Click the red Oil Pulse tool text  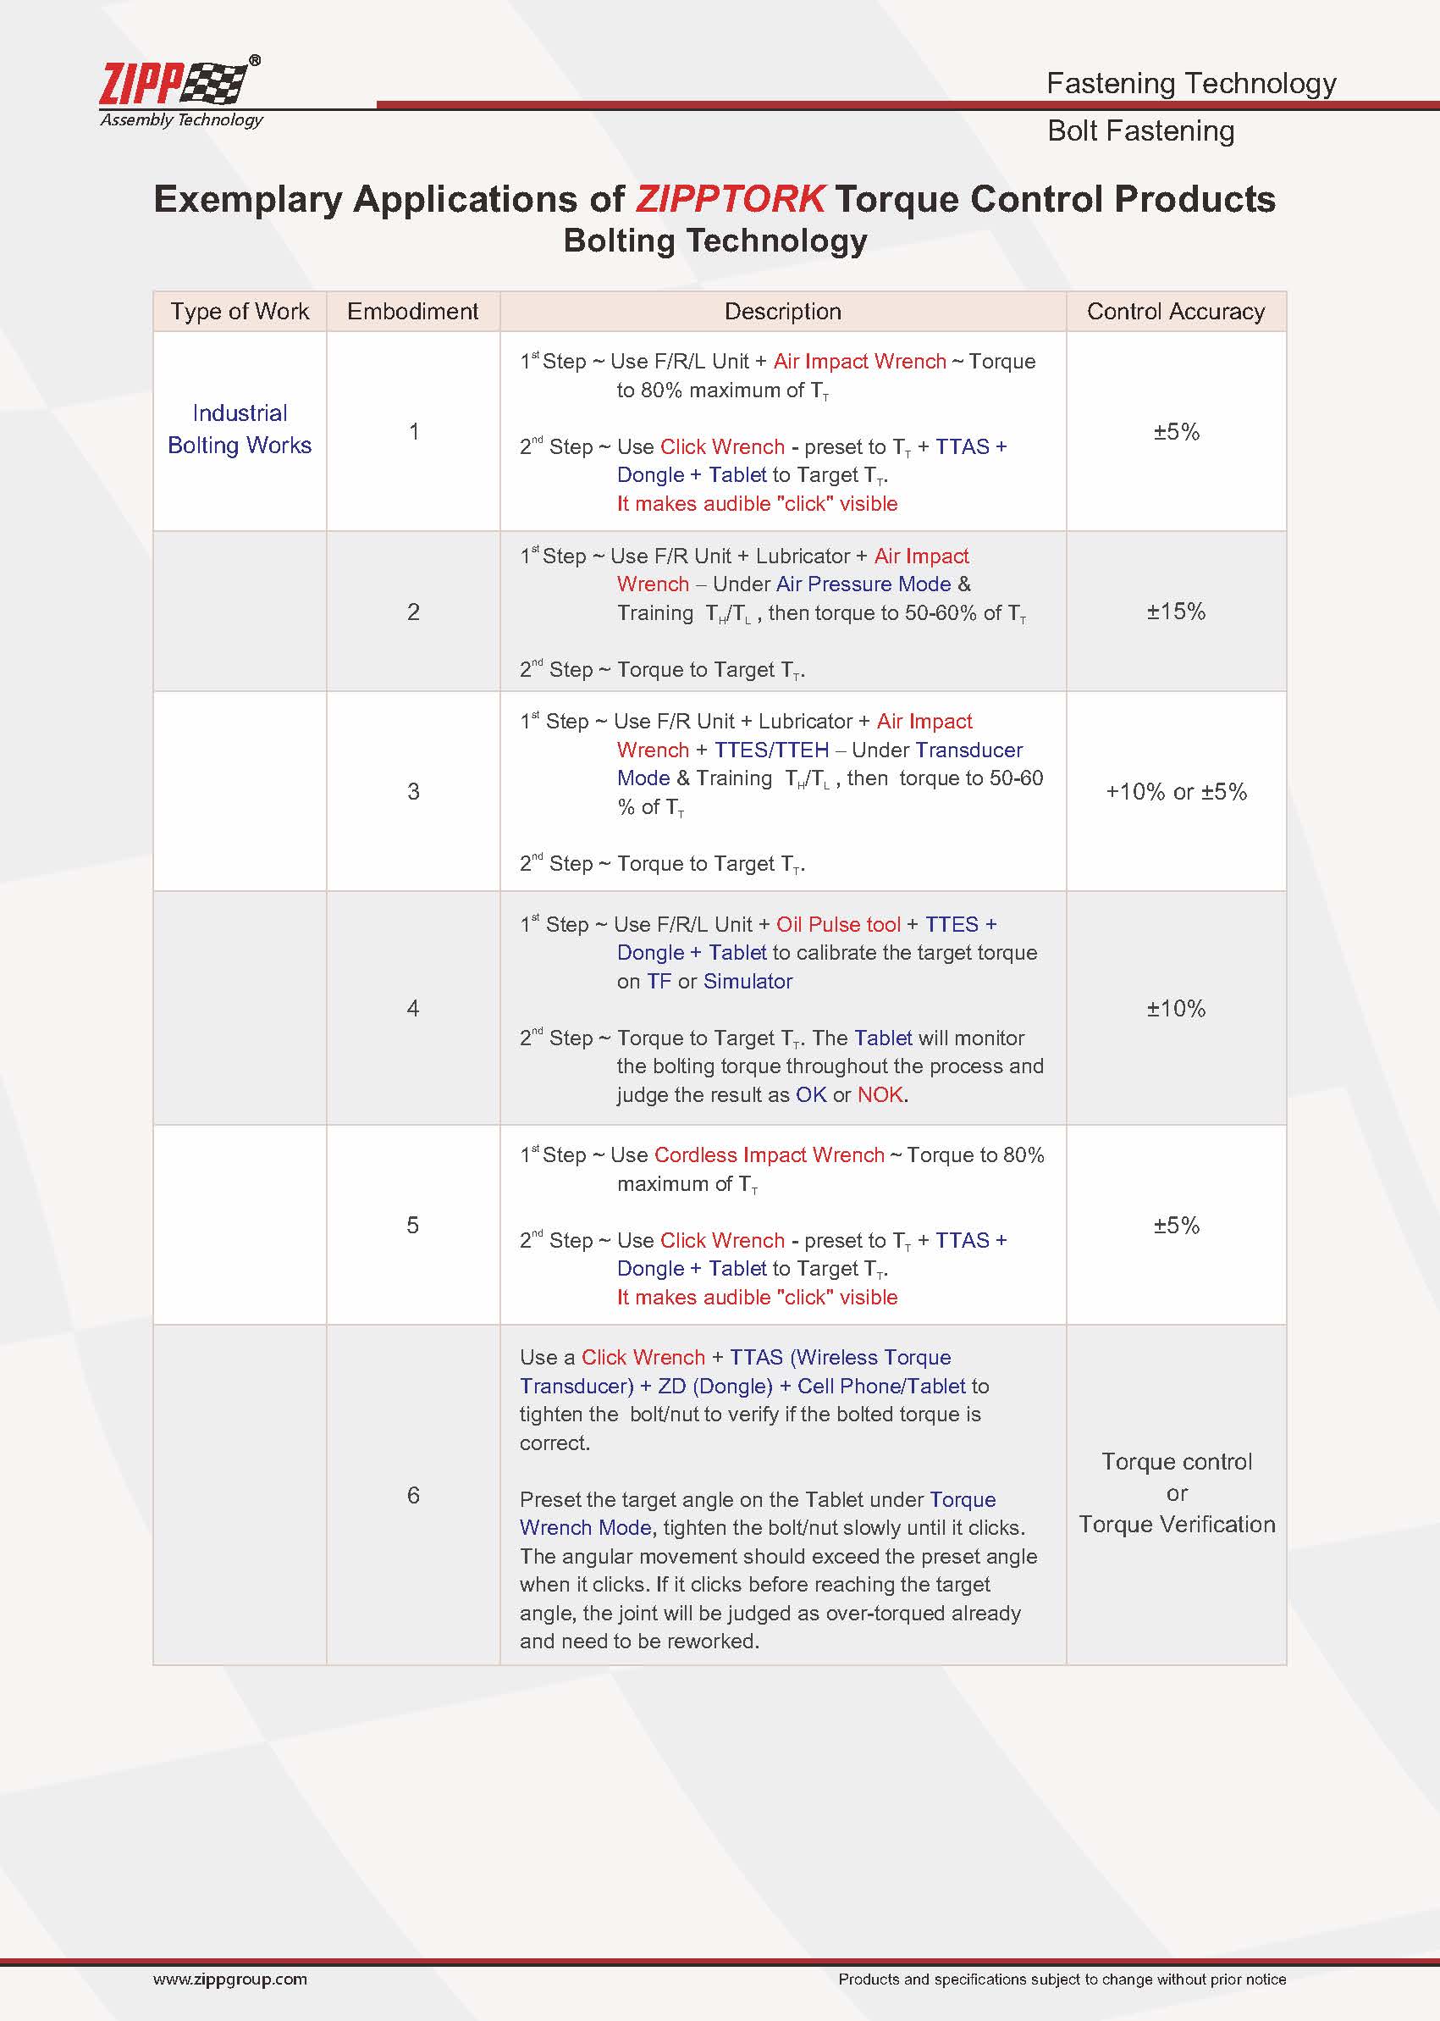(838, 924)
